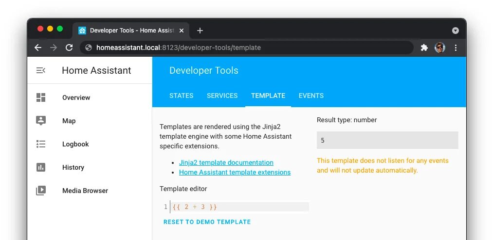Select the TEMPLATE tab
The height and width of the screenshot is (240, 492).
[x=268, y=96]
